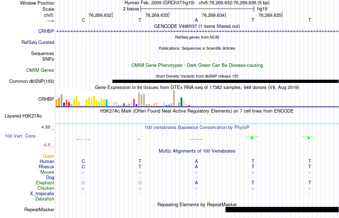Screen dimensions: 339x218
Task: Click the 76,269,635 coordinate label
Action: click(270, 15)
